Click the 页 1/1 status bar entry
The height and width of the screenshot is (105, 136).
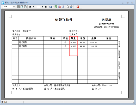(x=4, y=102)
